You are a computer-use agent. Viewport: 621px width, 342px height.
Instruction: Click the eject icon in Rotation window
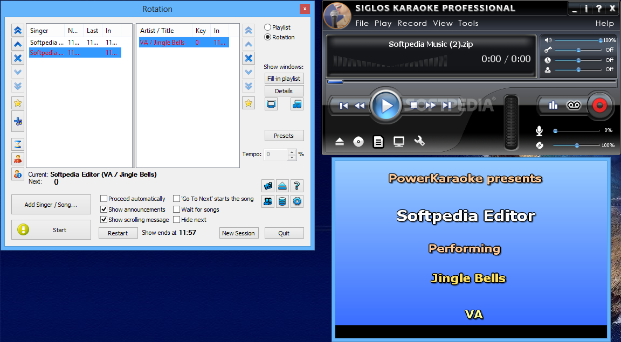[x=282, y=185]
